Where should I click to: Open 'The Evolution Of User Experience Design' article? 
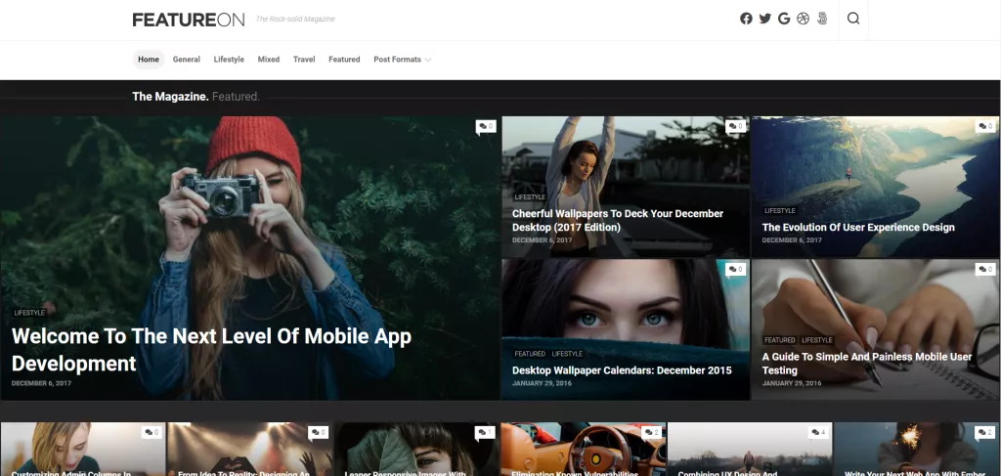pyautogui.click(x=858, y=227)
